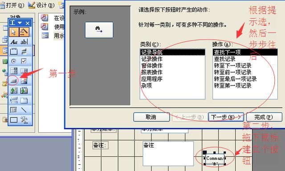Select 查找下一项 in the actions list

point(245,53)
